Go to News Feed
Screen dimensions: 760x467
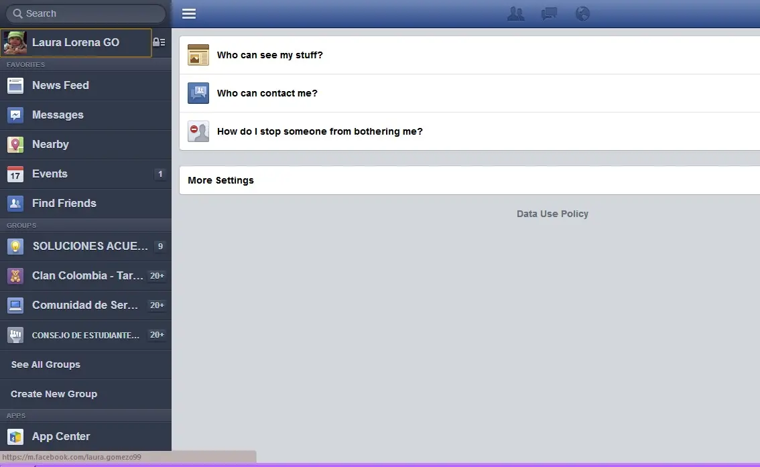click(86, 86)
